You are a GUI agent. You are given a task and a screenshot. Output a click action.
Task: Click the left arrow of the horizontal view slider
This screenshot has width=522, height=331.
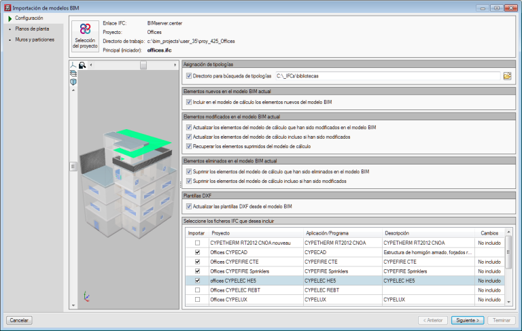click(91, 65)
